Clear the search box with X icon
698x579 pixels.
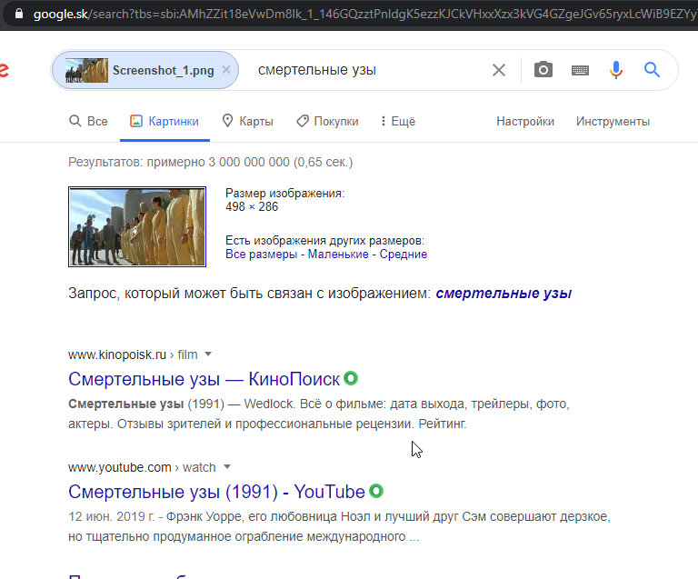[x=499, y=70]
